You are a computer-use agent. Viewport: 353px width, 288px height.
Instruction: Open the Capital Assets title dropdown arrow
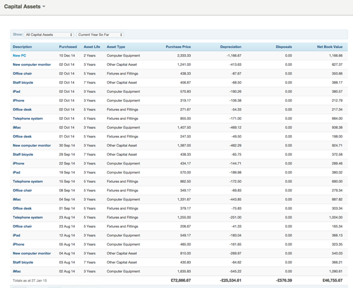44,7
